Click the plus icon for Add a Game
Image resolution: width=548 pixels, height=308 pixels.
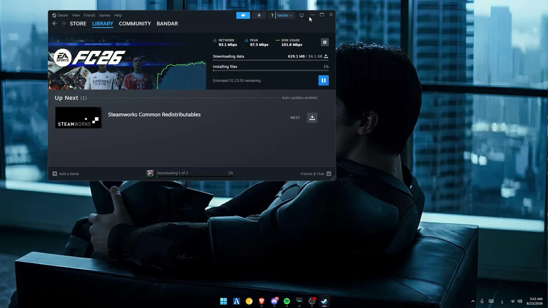pos(54,174)
